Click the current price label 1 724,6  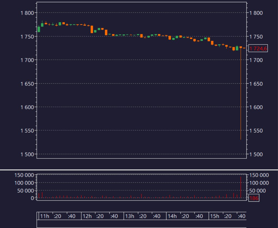[258, 48]
